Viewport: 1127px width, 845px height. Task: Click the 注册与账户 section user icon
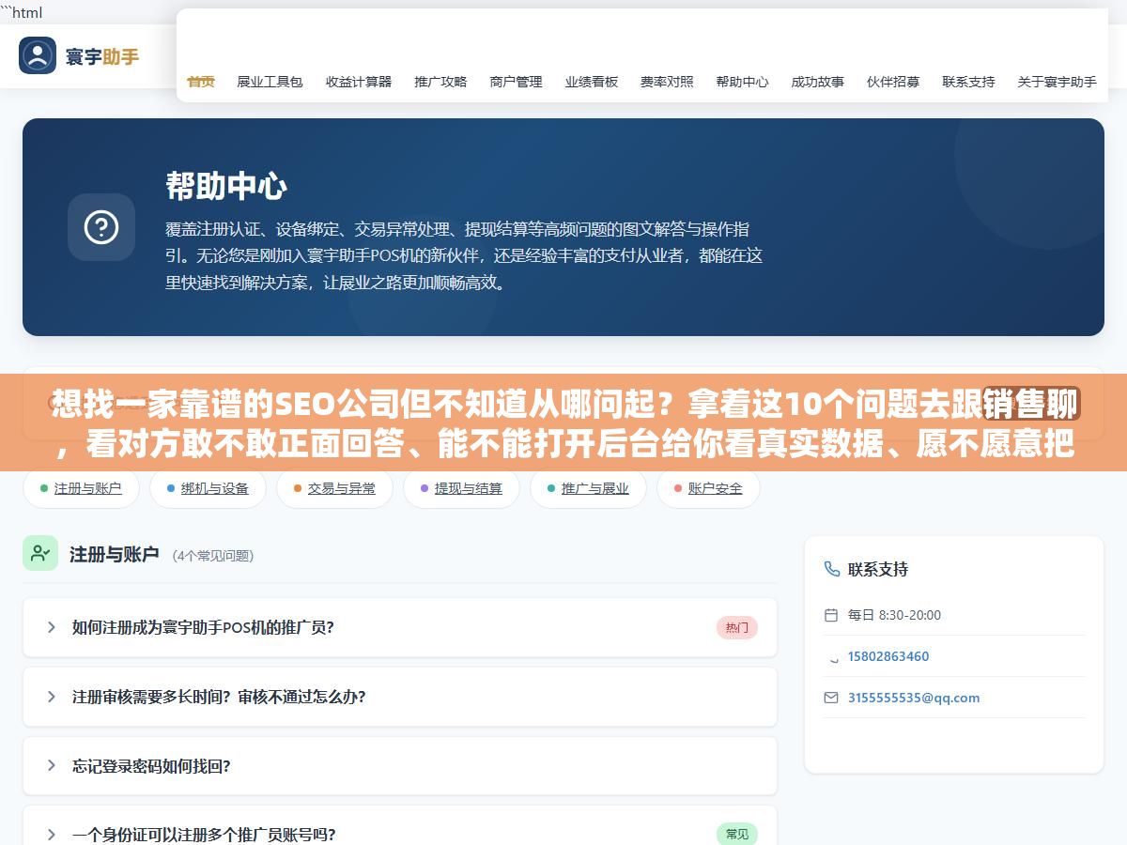pyautogui.click(x=40, y=553)
